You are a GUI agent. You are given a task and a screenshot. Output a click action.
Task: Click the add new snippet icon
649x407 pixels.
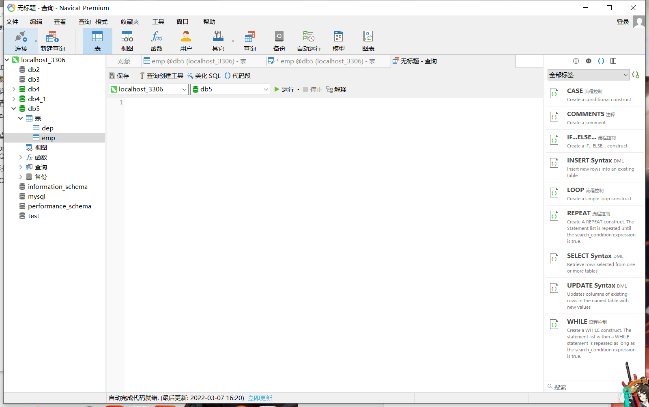[636, 75]
